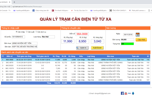This screenshot has width=152, height=101.
Task: Click the 'KL bì (kg)' 8,950 field
Action: pyautogui.click(x=82, y=41)
